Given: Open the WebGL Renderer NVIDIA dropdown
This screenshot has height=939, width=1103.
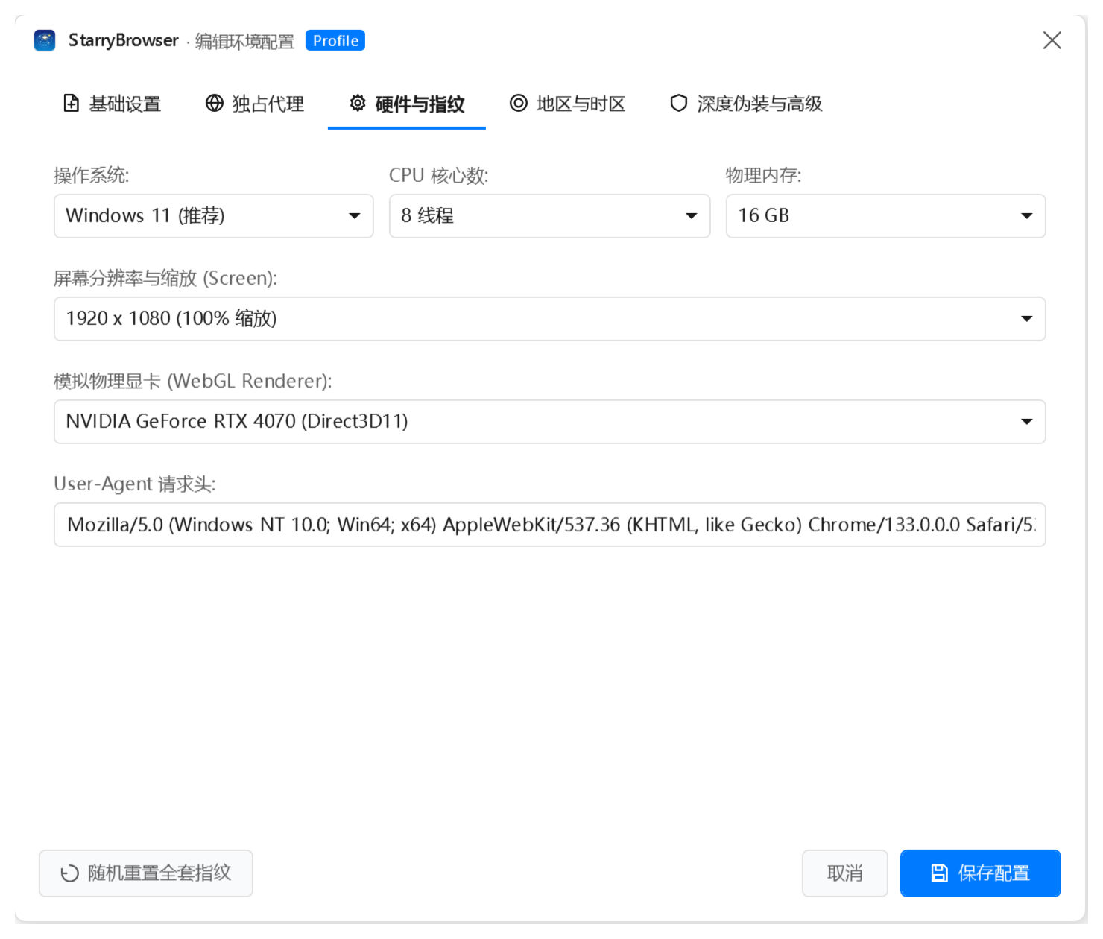Looking at the screenshot, I should point(550,422).
